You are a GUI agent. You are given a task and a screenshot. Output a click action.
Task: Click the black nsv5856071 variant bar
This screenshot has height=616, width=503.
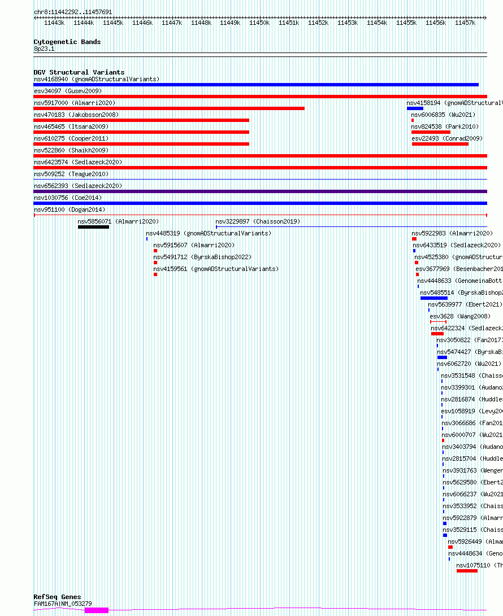pos(94,227)
